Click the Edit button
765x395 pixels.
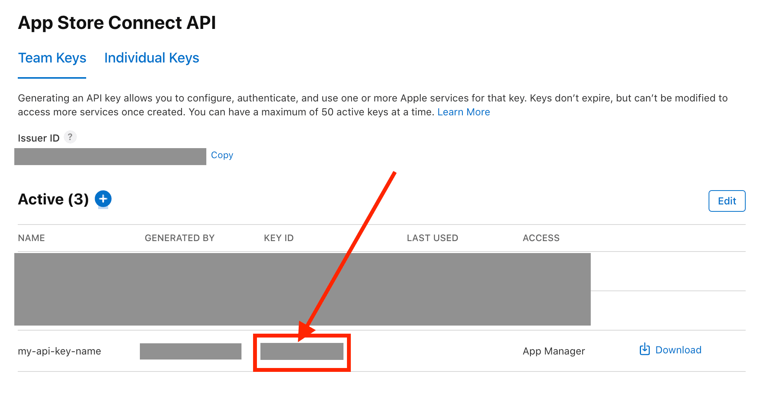(727, 201)
